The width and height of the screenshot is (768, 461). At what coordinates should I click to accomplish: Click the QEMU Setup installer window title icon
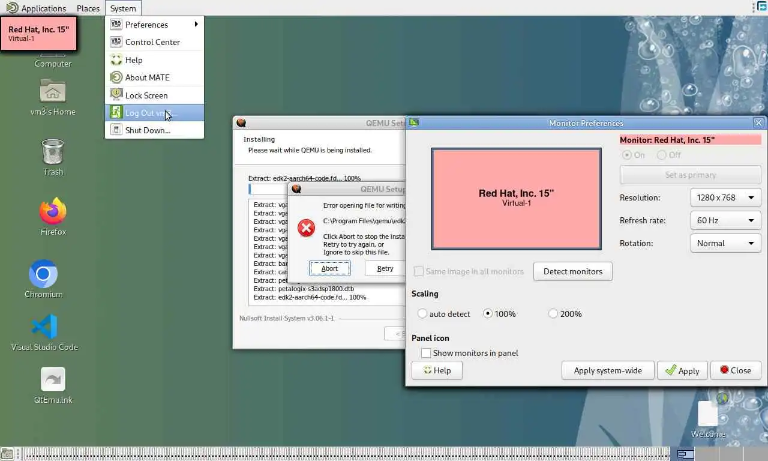click(x=241, y=123)
